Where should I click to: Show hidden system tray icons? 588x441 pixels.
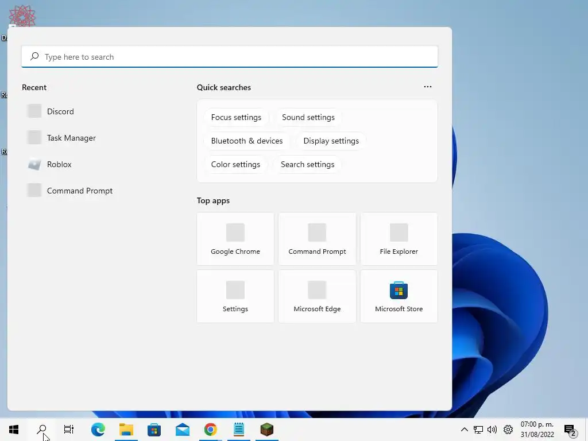click(x=464, y=430)
